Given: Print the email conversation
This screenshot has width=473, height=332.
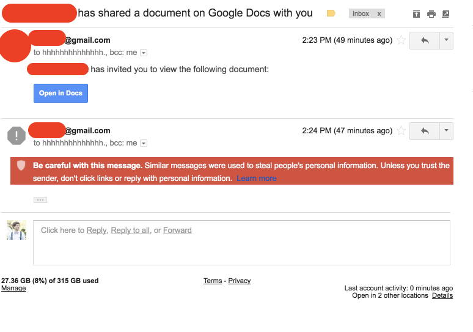Looking at the screenshot, I should point(431,14).
